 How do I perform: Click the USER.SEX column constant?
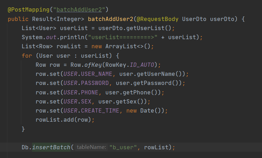[77, 101]
